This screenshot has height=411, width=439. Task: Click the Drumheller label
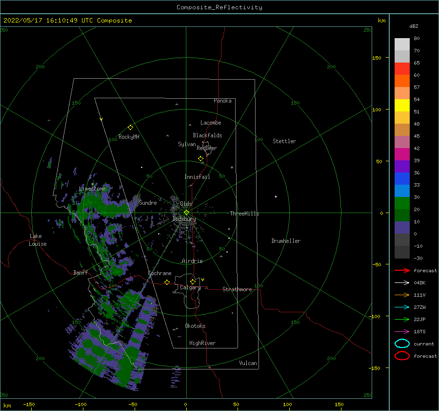286,241
